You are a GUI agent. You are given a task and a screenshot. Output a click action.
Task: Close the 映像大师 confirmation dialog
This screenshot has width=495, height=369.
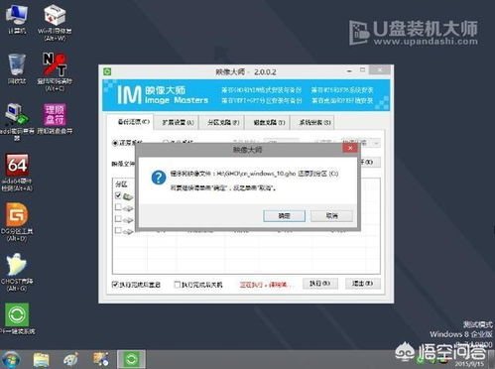click(x=350, y=148)
